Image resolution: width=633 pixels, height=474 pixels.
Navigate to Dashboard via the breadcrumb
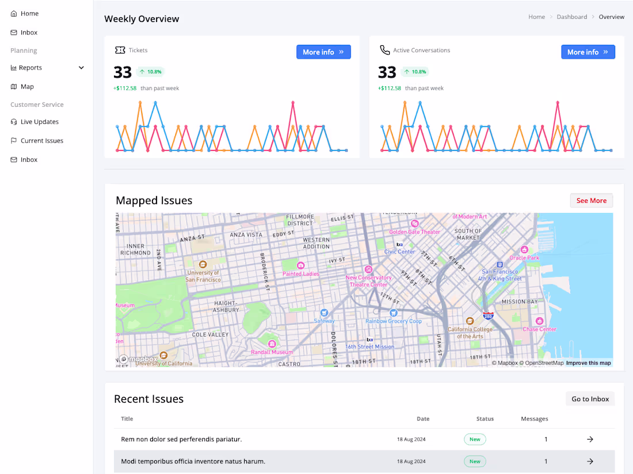[x=571, y=17]
